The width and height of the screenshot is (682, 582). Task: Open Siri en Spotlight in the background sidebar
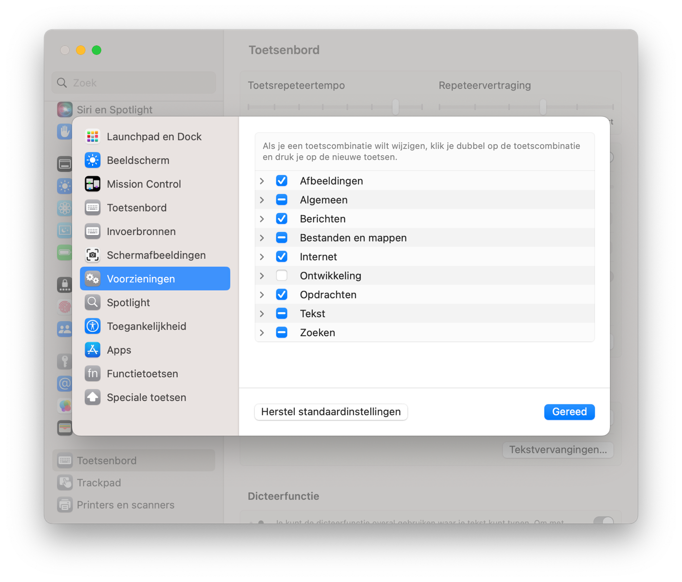[133, 109]
